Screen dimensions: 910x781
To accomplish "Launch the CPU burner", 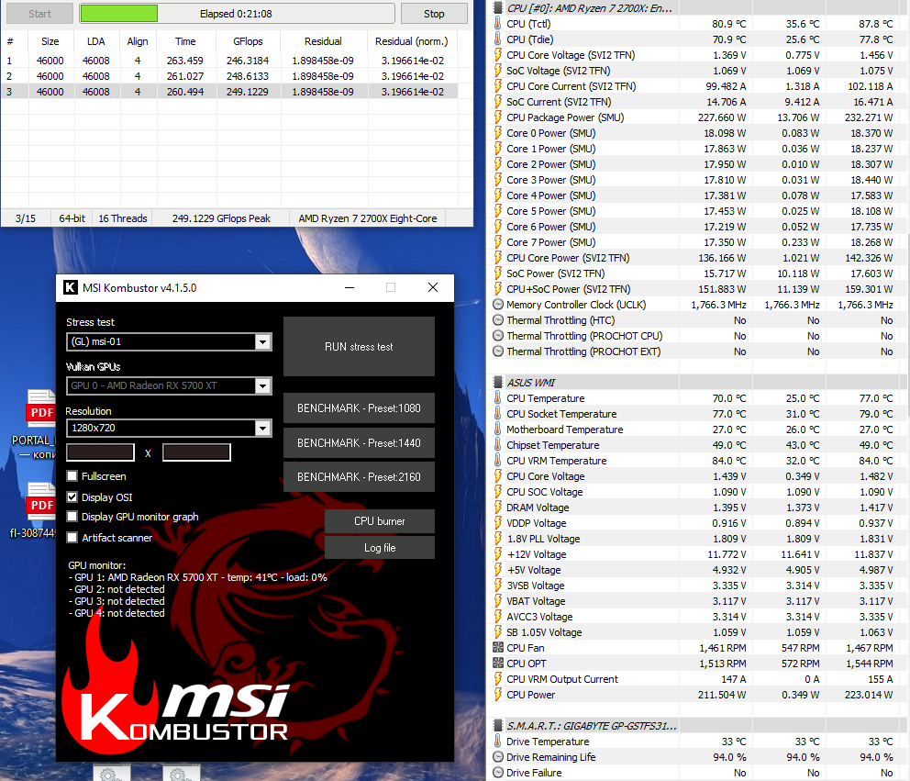I will 380,521.
